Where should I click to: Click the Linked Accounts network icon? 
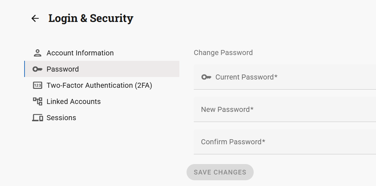(38, 101)
